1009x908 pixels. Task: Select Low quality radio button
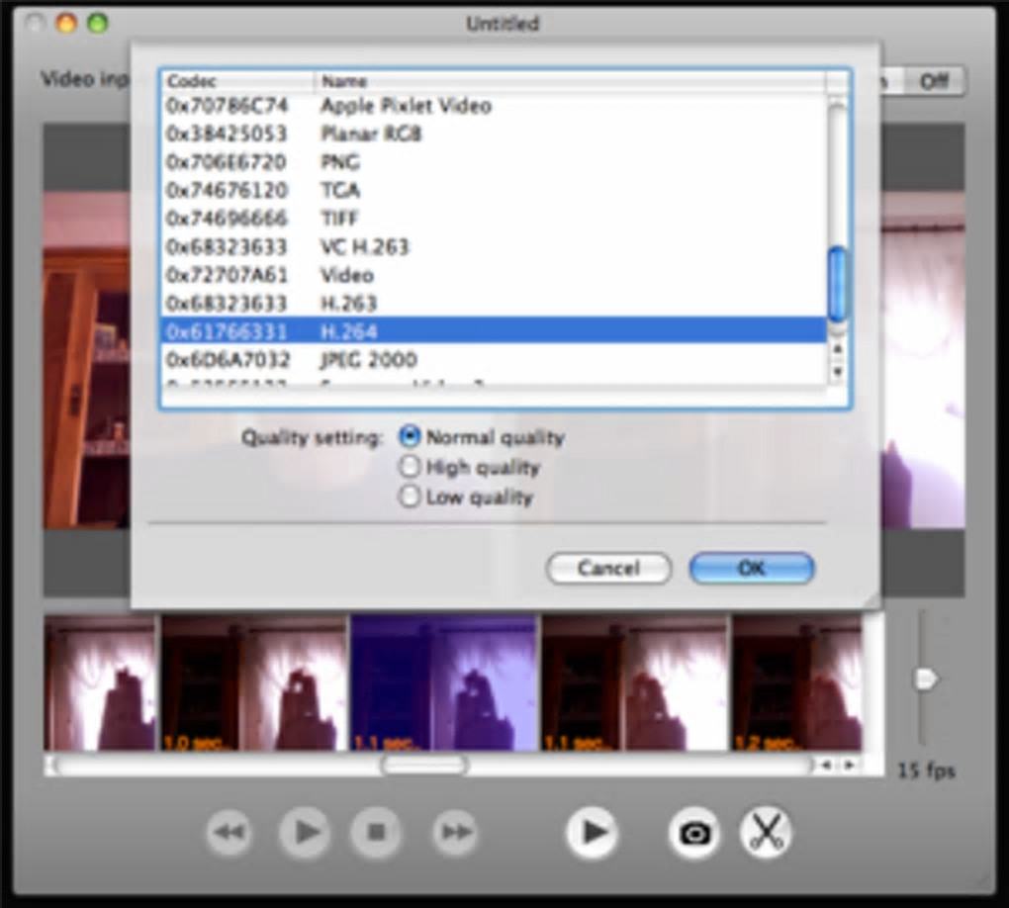[x=410, y=497]
